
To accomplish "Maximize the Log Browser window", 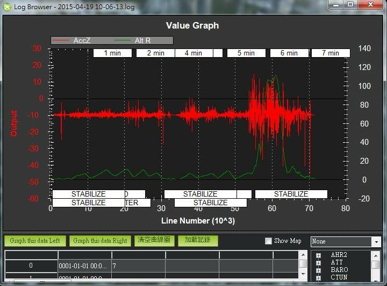I will click(350, 5).
